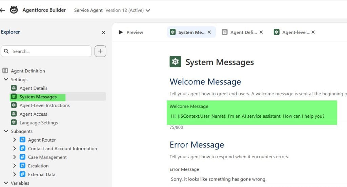
Task: Edit the Welcome Message text field
Action: (x=258, y=116)
